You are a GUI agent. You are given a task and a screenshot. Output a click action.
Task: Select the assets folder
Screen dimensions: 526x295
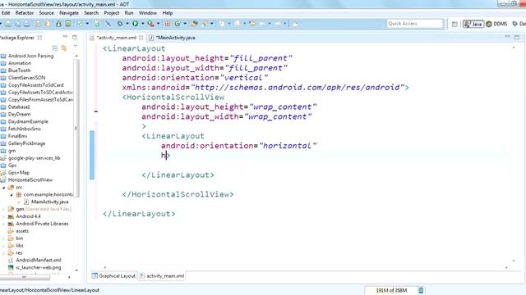[18, 231]
